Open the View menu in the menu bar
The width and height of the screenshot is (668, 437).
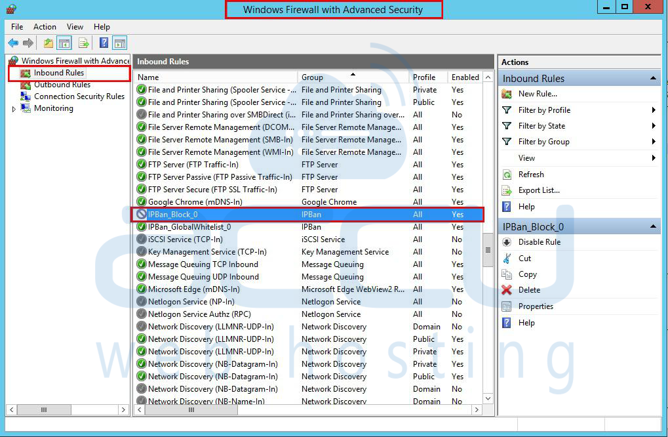tap(75, 27)
